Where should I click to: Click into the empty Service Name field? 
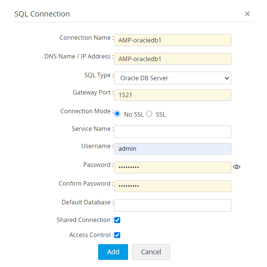pos(173,132)
